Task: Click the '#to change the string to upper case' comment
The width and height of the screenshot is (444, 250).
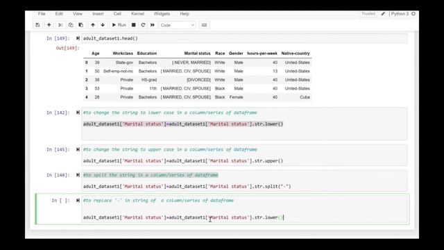Action: click(170, 149)
